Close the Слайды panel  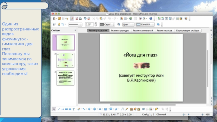(75, 31)
